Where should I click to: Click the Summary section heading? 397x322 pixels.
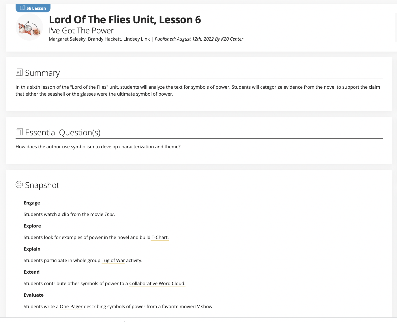(42, 73)
